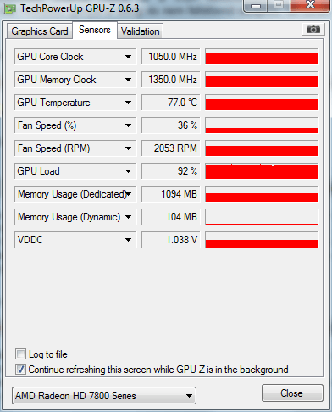
Task: Enable the Log to file checkbox
Action: click(20, 354)
